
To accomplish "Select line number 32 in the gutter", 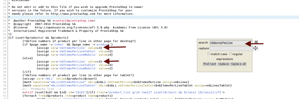I will coord(5,62).
